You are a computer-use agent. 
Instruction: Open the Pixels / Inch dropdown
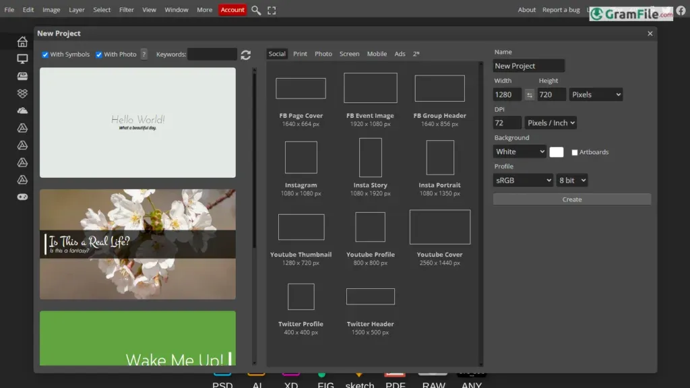pos(551,123)
